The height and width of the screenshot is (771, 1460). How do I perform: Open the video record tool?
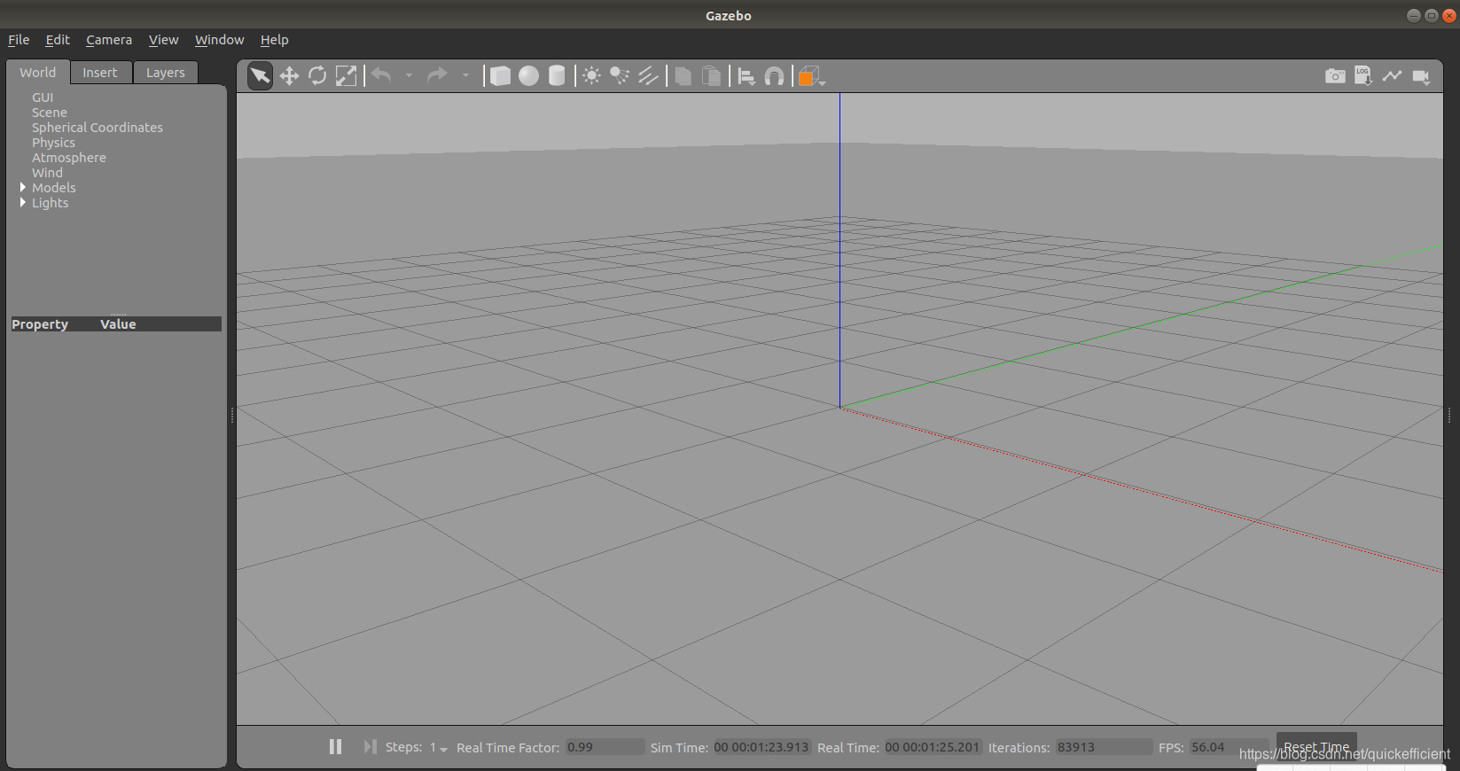[1421, 77]
